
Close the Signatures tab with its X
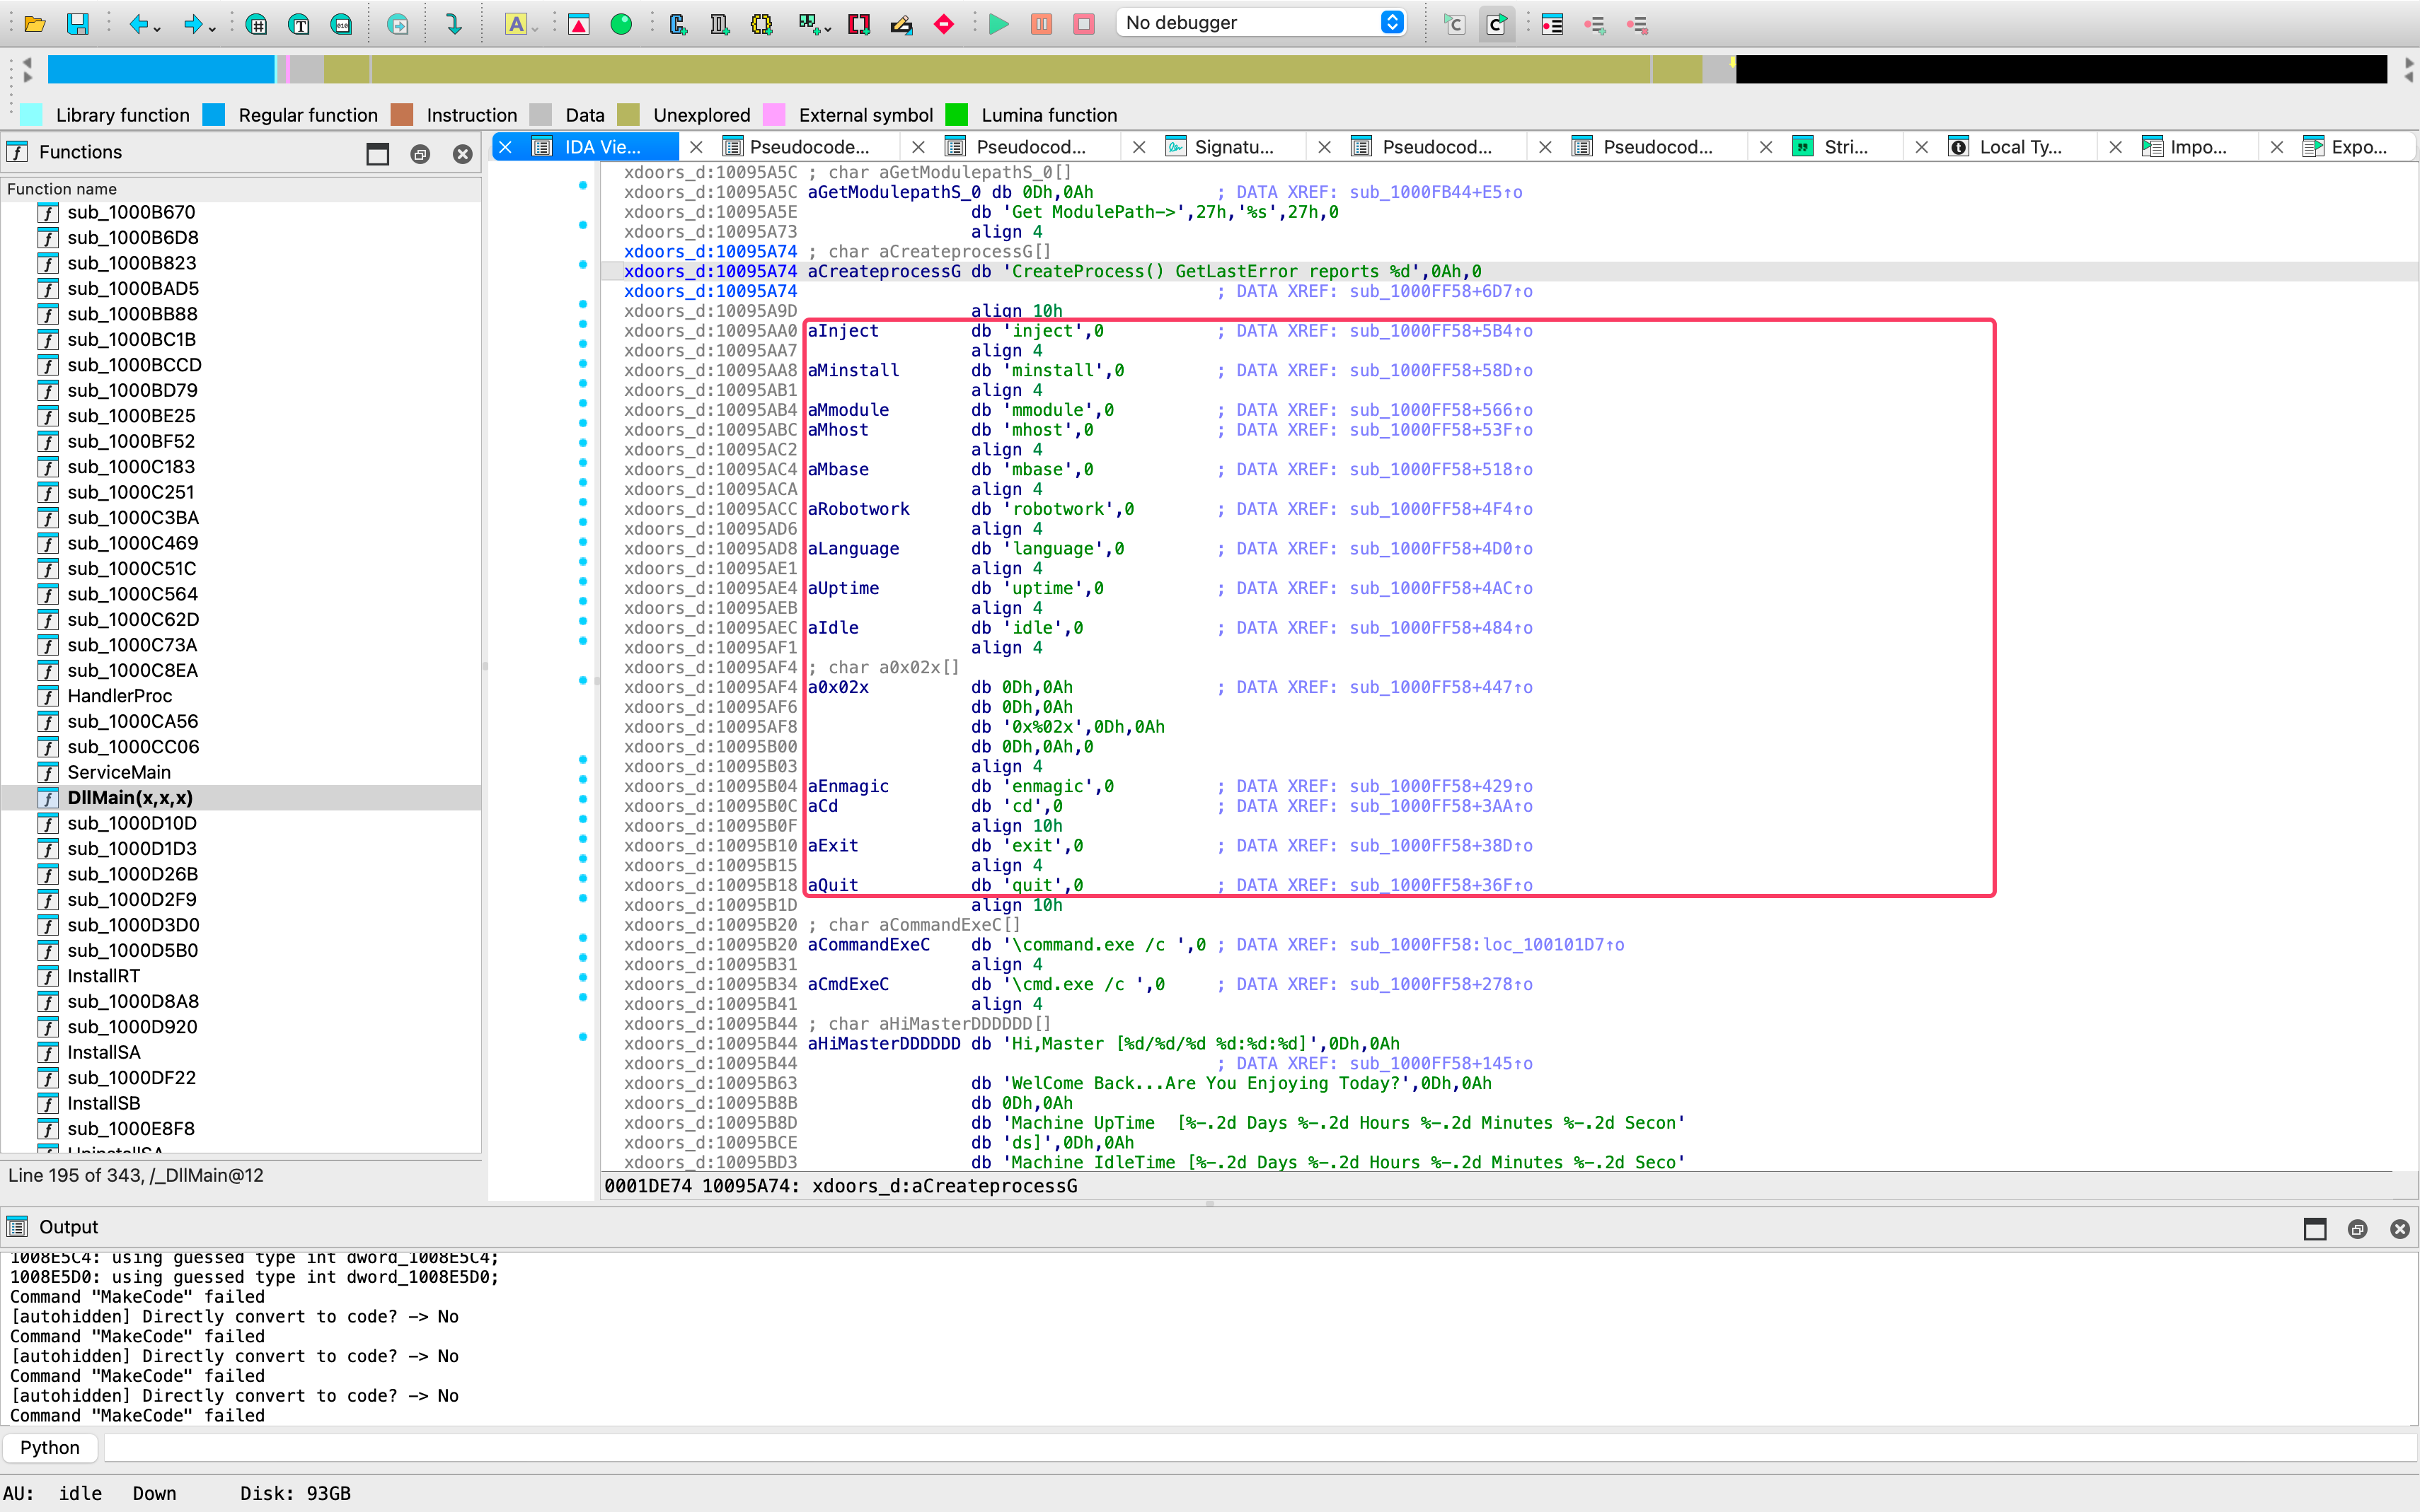point(1139,147)
